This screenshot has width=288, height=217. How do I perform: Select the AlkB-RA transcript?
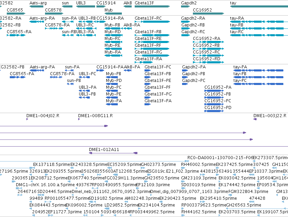(128, 28)
